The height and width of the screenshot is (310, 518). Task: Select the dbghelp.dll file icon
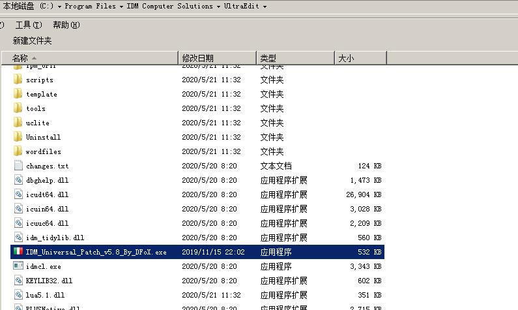coord(18,180)
